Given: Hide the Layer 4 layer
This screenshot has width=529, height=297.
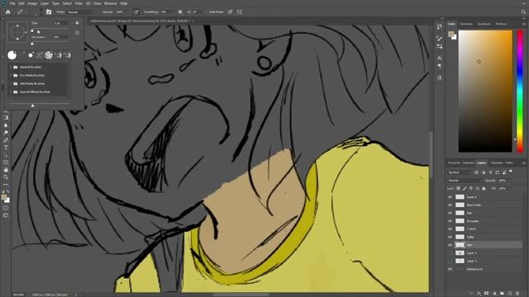Looking at the screenshot, I should pyautogui.click(x=450, y=197).
